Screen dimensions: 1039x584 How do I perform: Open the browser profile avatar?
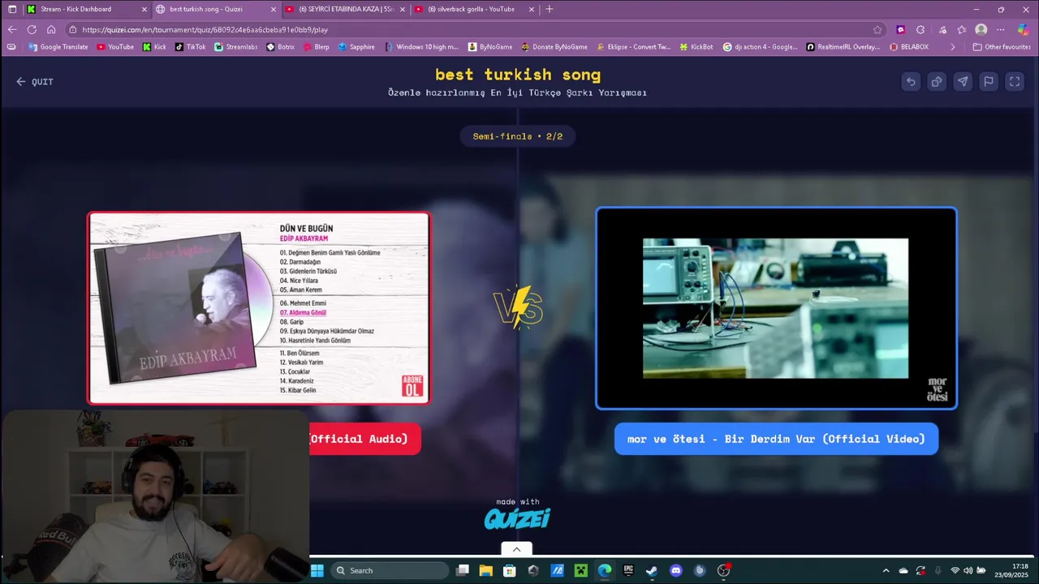pos(981,29)
